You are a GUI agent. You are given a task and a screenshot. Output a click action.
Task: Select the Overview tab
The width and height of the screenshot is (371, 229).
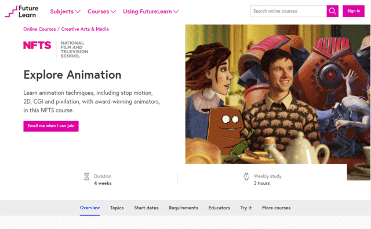pyautogui.click(x=90, y=208)
